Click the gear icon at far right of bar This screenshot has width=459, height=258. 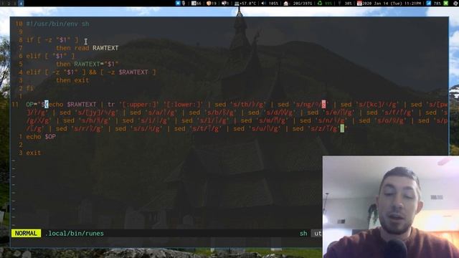click(x=455, y=3)
